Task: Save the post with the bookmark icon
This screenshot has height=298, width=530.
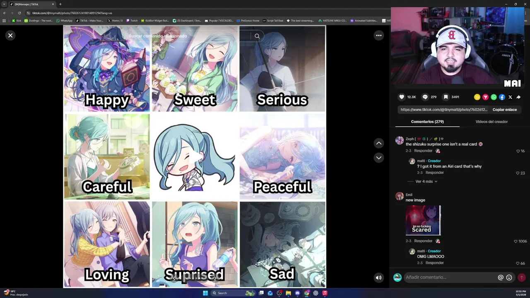Action: (x=446, y=97)
